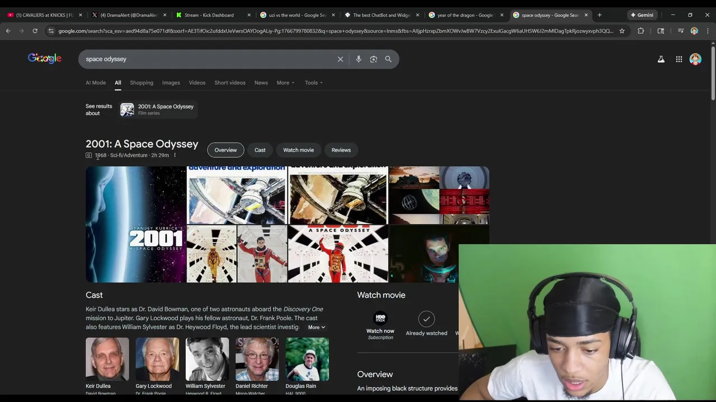The width and height of the screenshot is (716, 402).
Task: Switch to AI Mode tab
Action: [96, 83]
